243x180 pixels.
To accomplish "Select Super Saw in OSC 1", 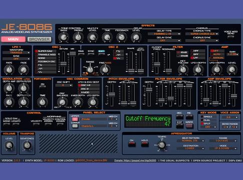I will point(46,51).
